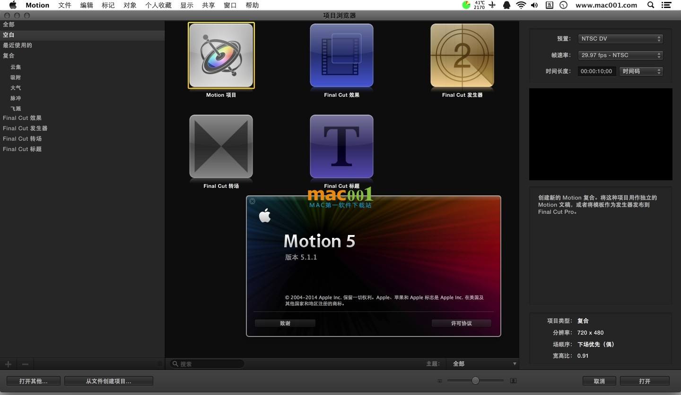The width and height of the screenshot is (681, 395).
Task: Select the Final Cut 发生器 countdown icon
Action: click(462, 55)
